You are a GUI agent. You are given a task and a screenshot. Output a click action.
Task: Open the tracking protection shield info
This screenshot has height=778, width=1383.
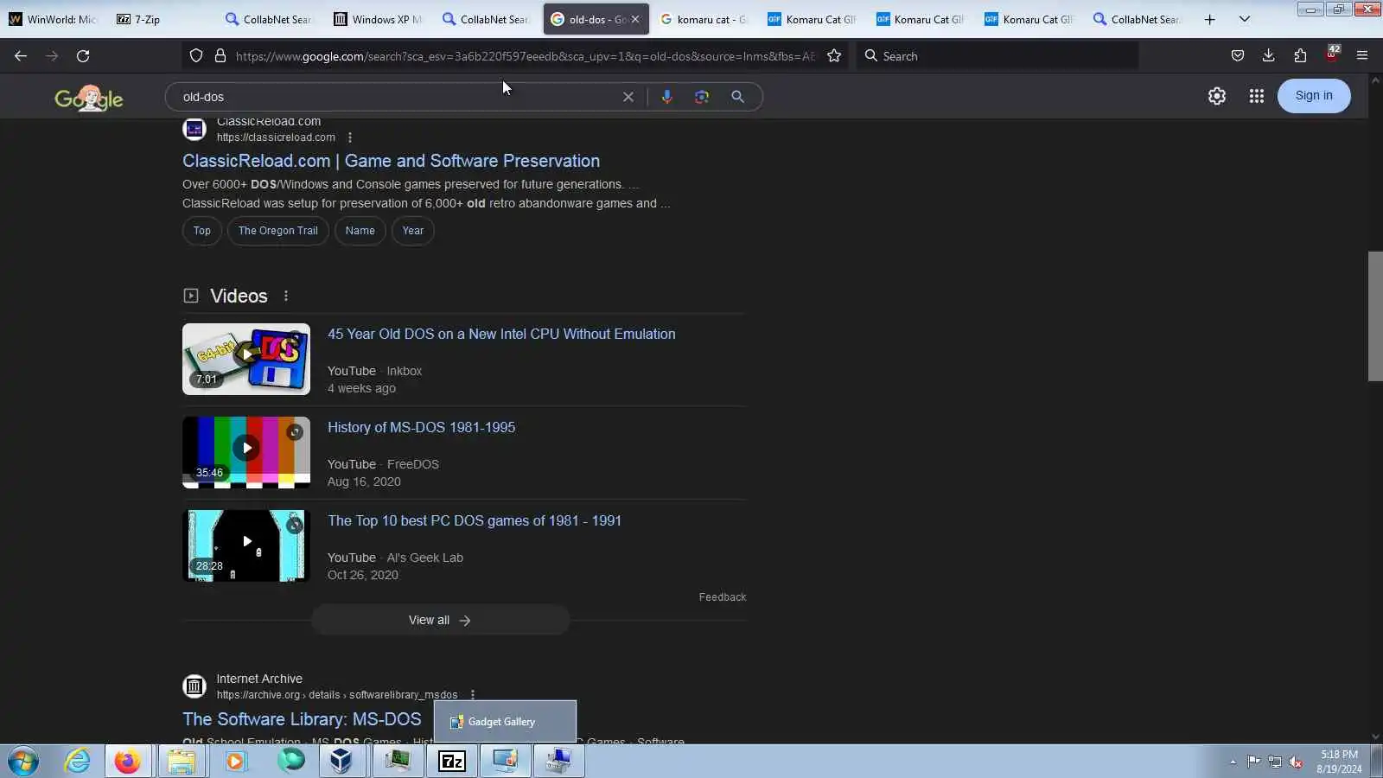pyautogui.click(x=196, y=56)
